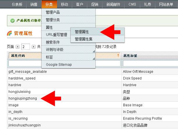Go to the next page arrow
This screenshot has width=178, height=129.
click(x=33, y=47)
